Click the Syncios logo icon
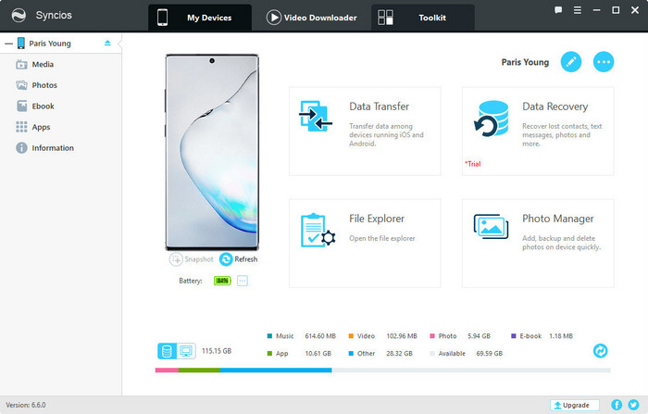The width and height of the screenshot is (648, 414). click(x=19, y=16)
